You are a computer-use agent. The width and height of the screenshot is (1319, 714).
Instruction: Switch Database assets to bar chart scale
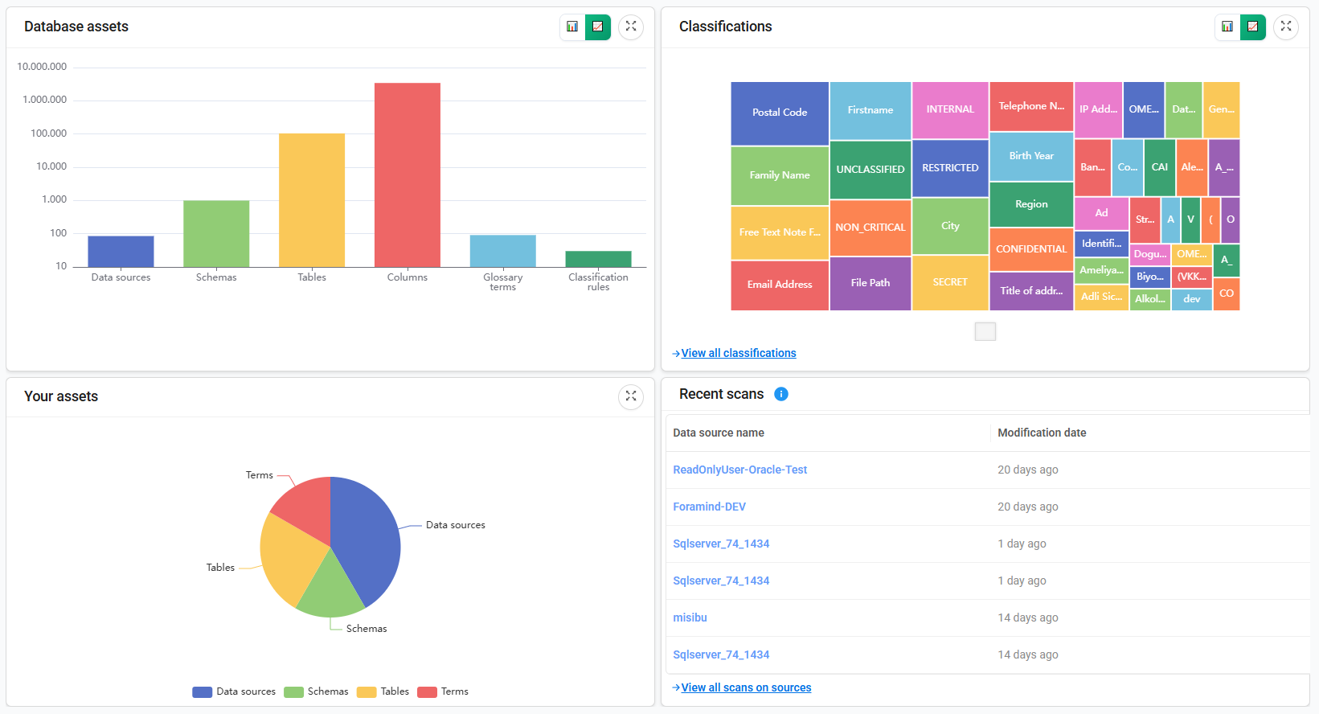[572, 27]
